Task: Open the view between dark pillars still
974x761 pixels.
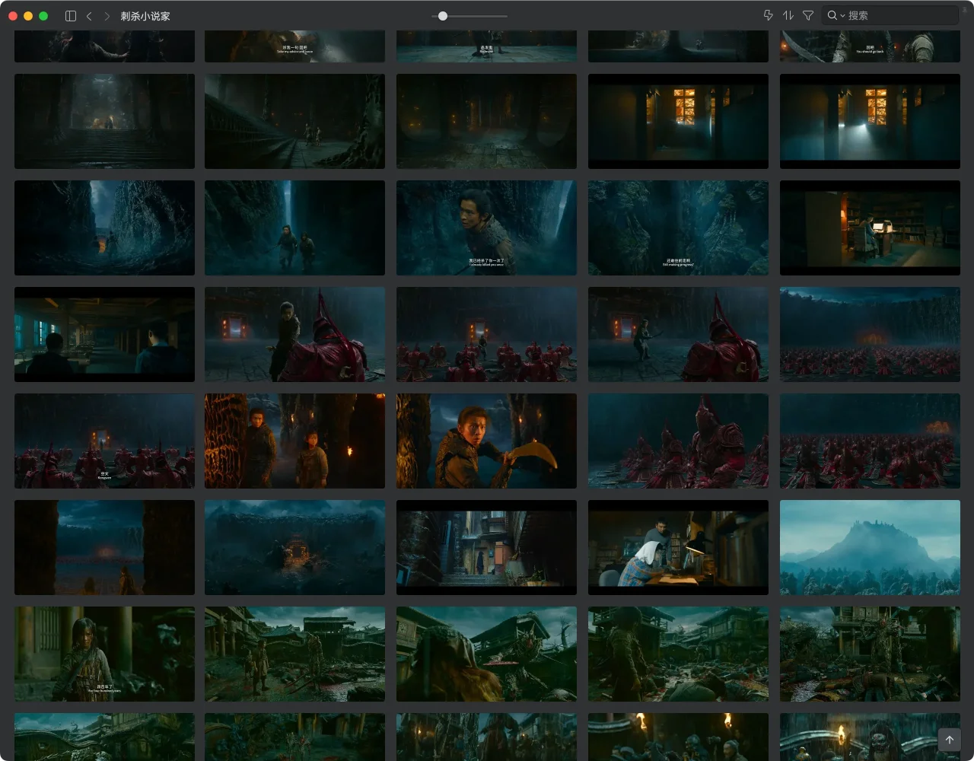Action: [104, 547]
